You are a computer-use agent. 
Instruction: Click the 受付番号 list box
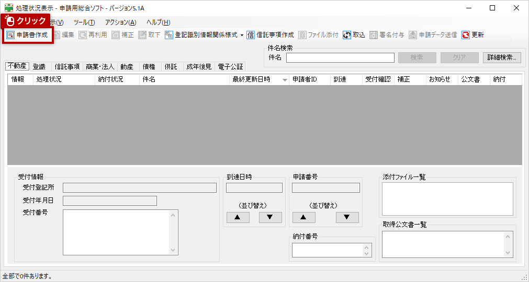click(120, 232)
